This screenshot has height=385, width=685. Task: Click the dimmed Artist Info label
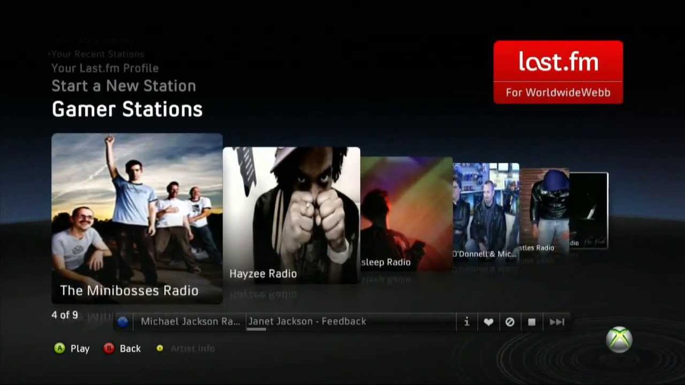point(192,348)
